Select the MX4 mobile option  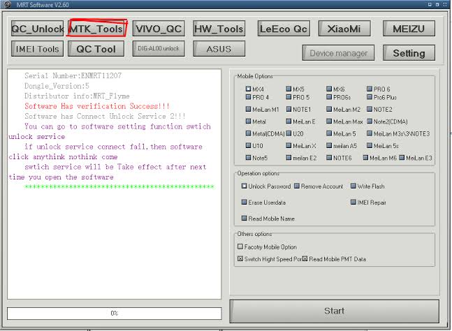tap(248, 89)
